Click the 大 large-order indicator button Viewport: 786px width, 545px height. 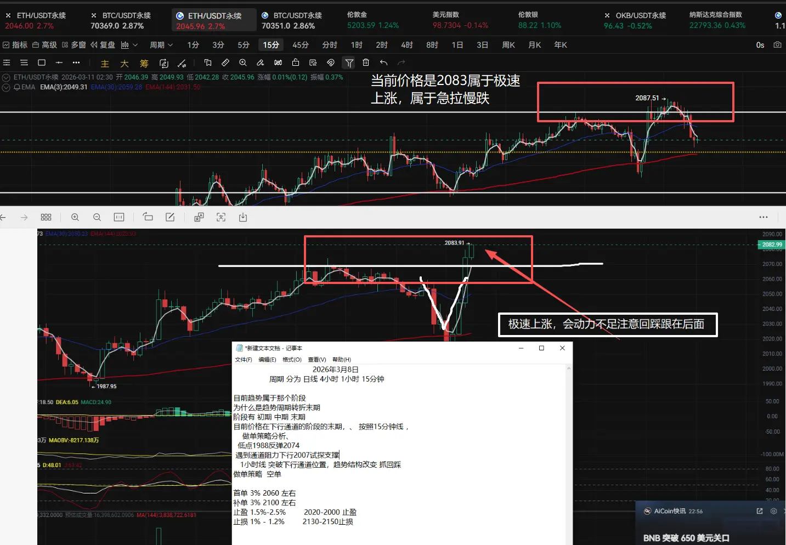[125, 63]
